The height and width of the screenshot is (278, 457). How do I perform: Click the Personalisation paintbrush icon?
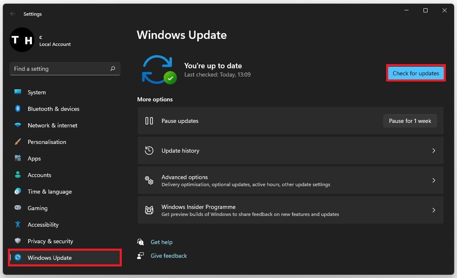(18, 142)
